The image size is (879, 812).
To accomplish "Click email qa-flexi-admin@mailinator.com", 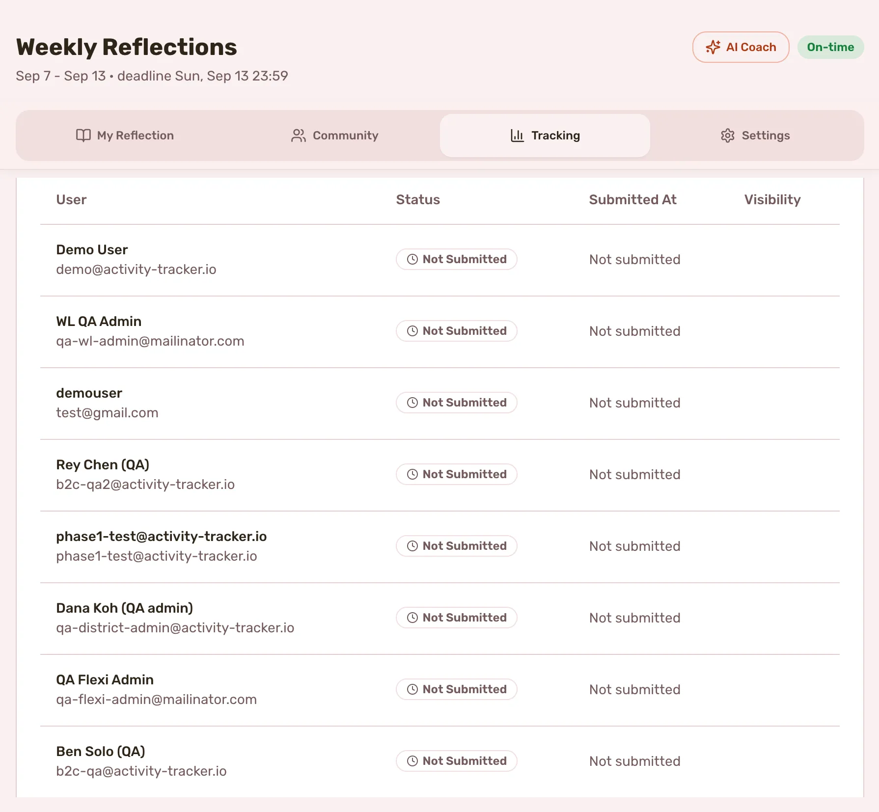I will click(156, 700).
